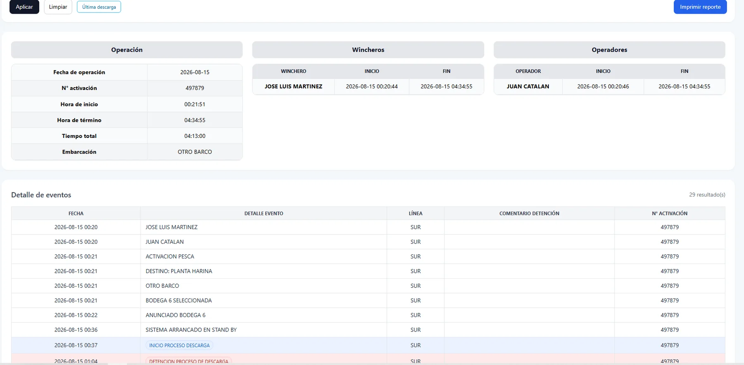Select Hora de inicio value 00:21:51

click(x=195, y=104)
